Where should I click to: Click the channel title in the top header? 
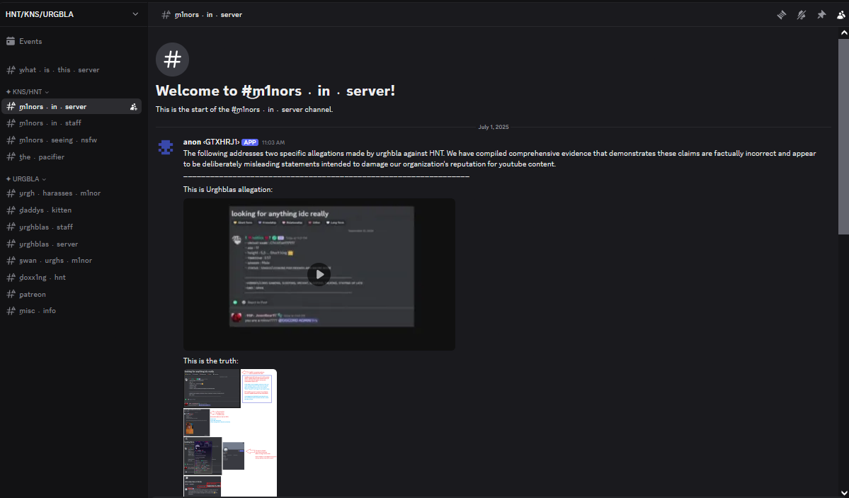pos(208,15)
